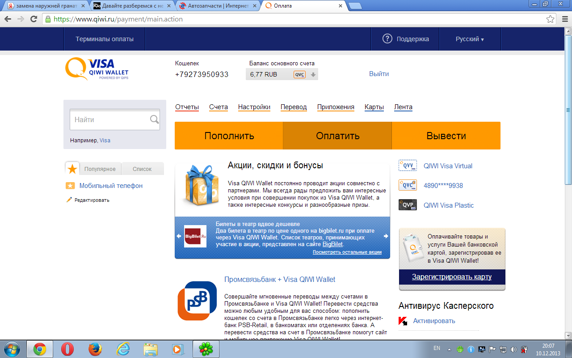Open Промсвязьбанк + Visa QIWI Wallet heading link

tap(280, 279)
